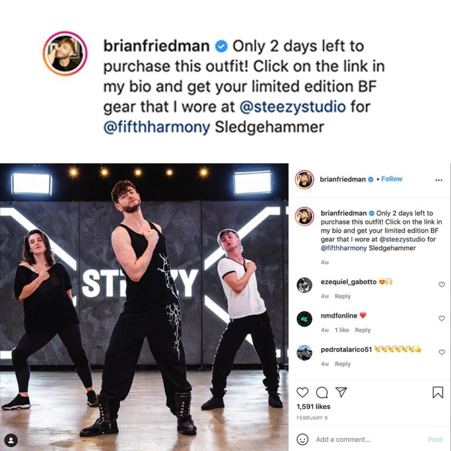Show tagged people icon on photo

[x=11, y=440]
